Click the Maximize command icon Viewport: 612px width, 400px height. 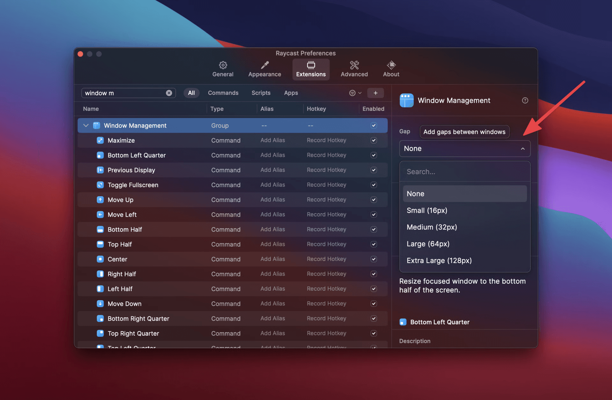100,140
